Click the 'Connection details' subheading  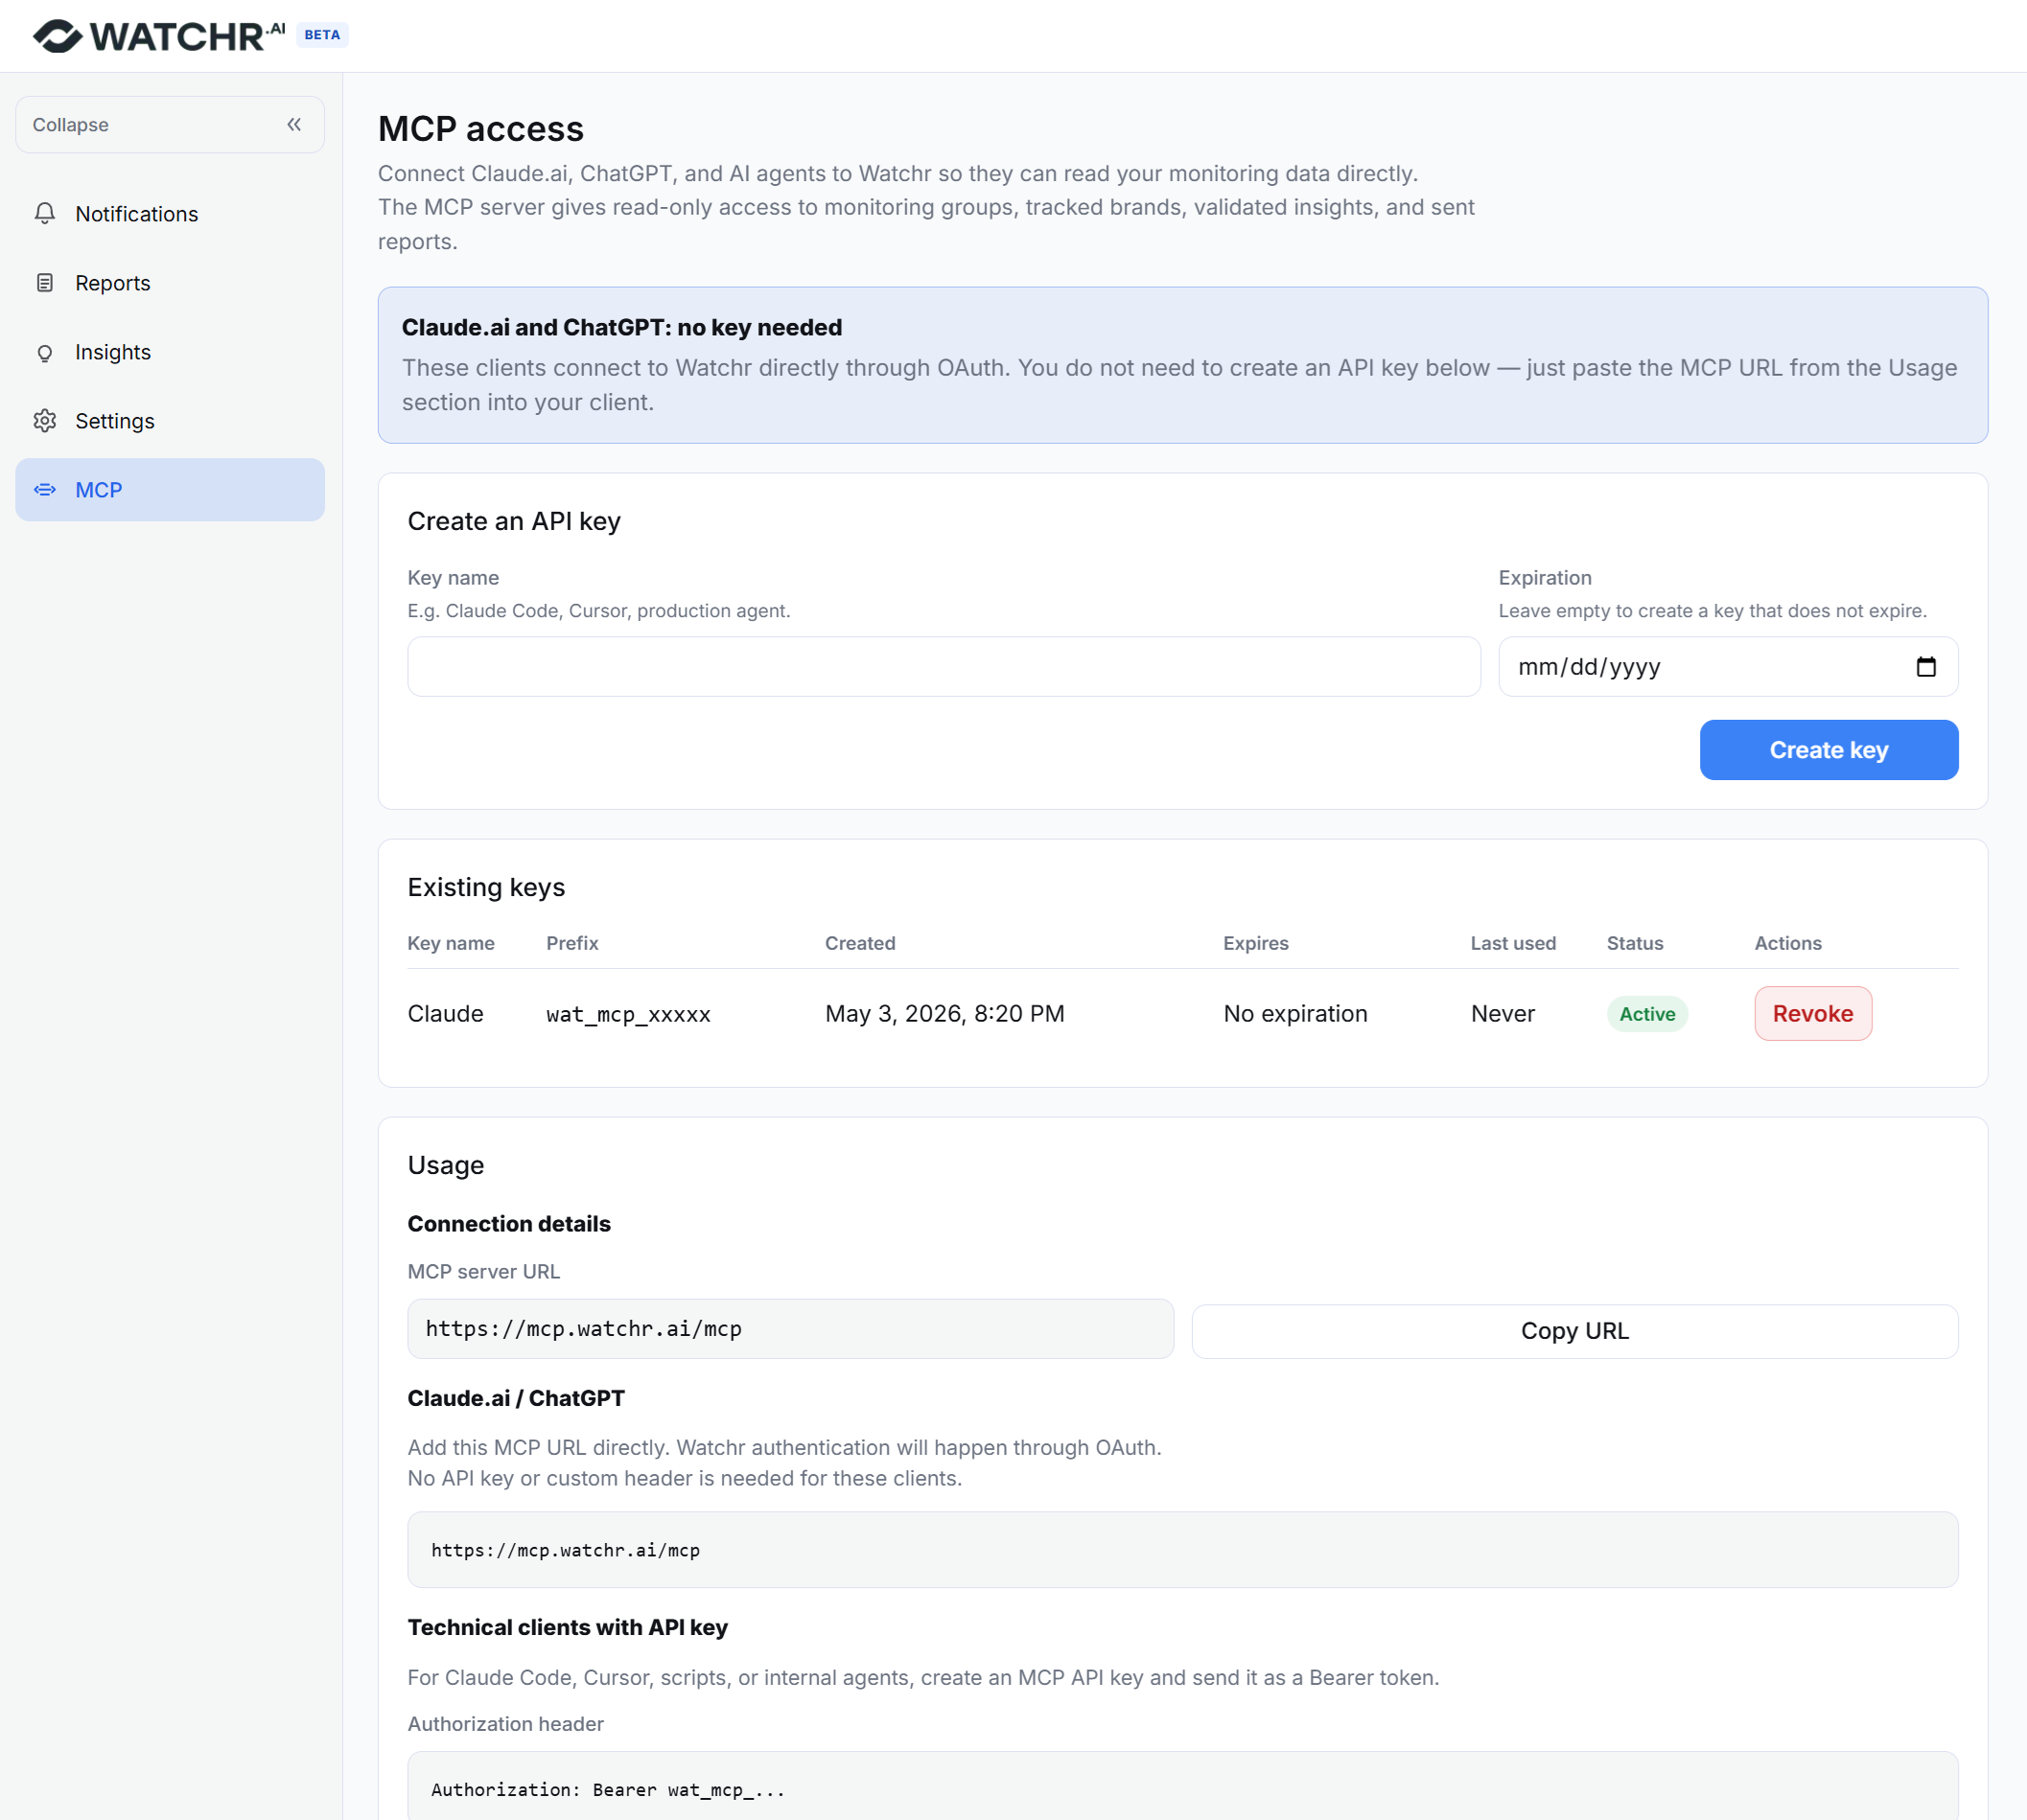tap(508, 1224)
